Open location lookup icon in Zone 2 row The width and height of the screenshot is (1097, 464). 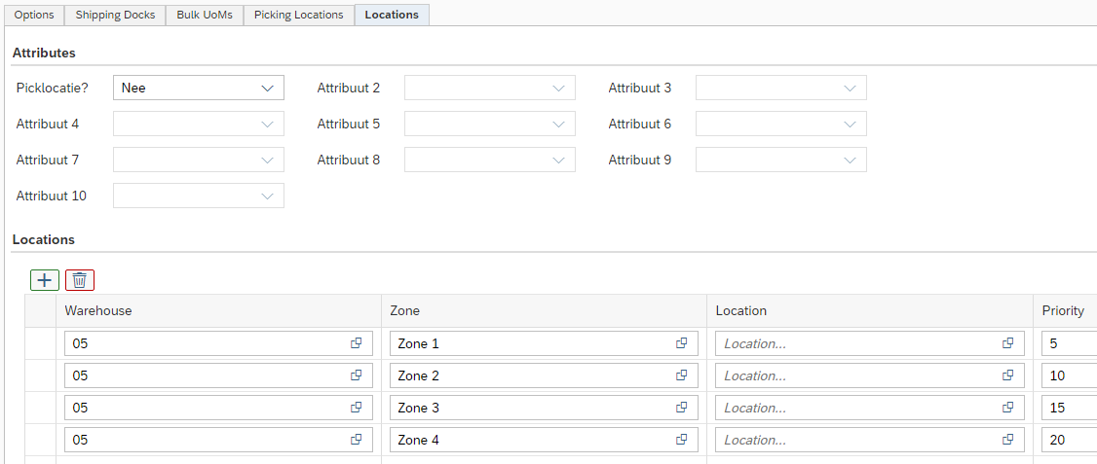pos(1008,375)
